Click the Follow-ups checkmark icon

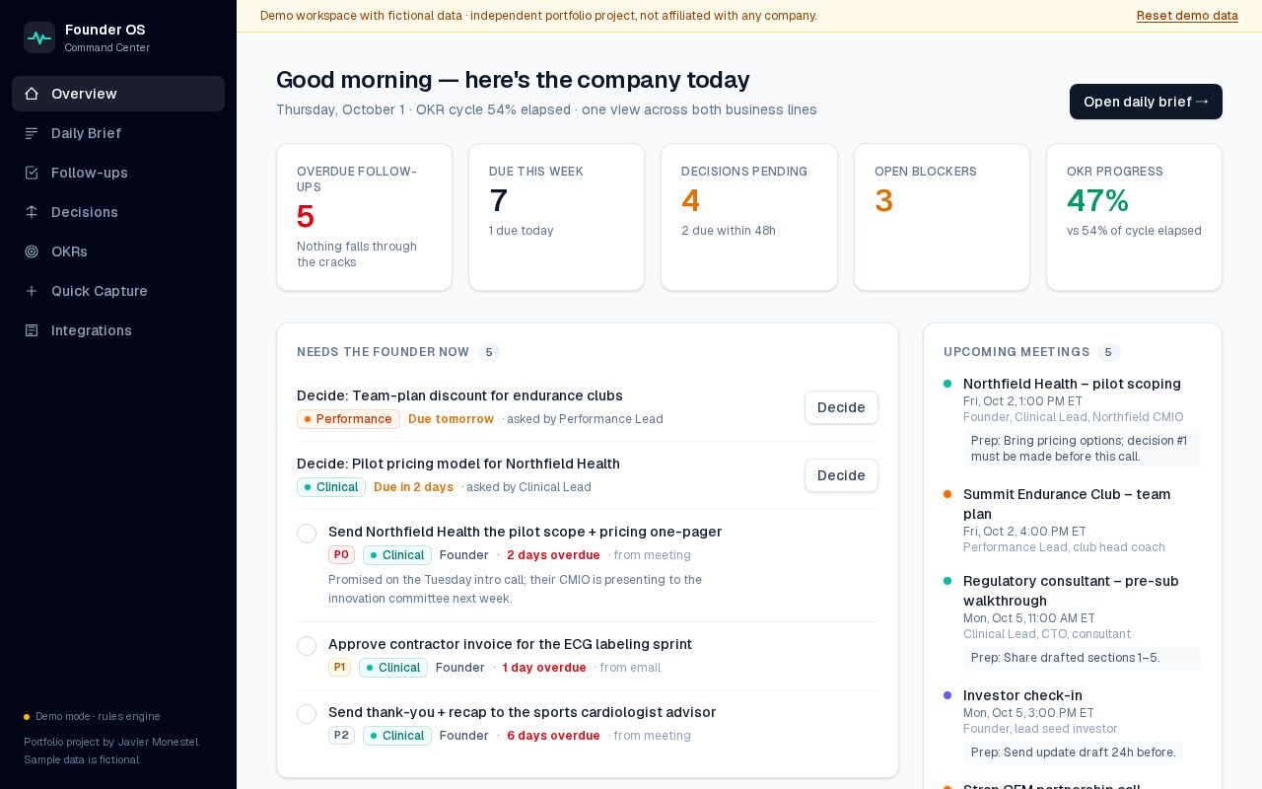(x=32, y=173)
